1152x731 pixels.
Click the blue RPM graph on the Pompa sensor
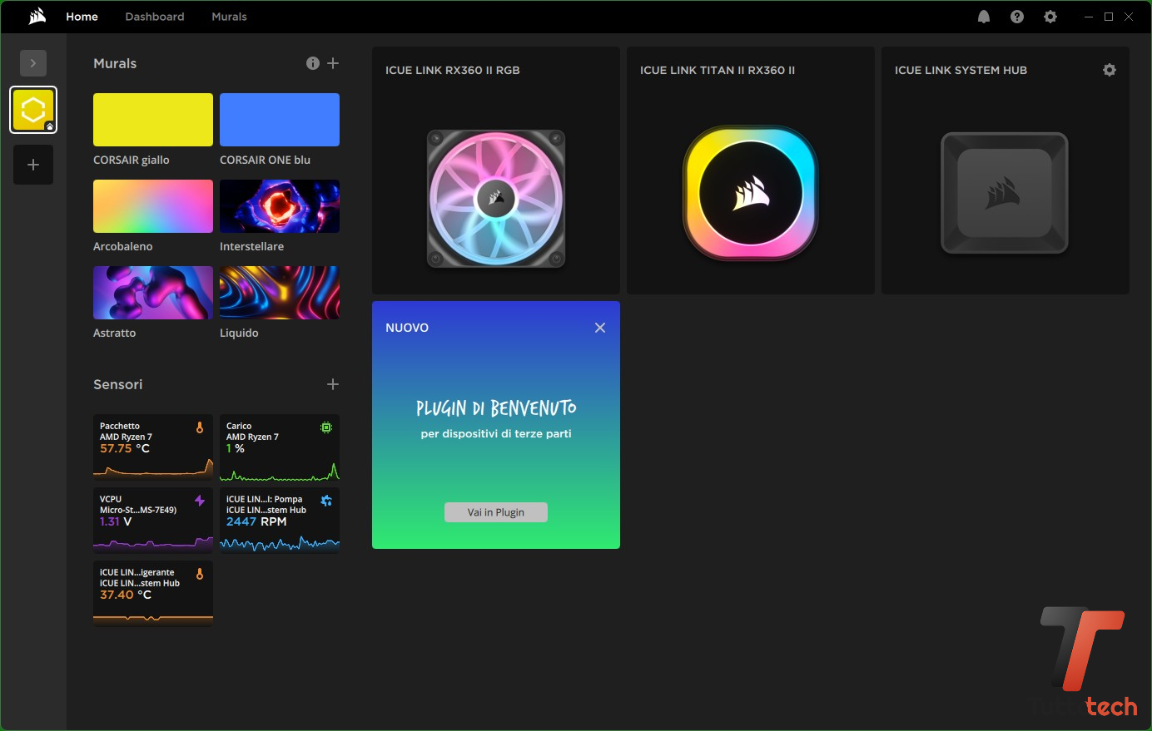click(280, 544)
